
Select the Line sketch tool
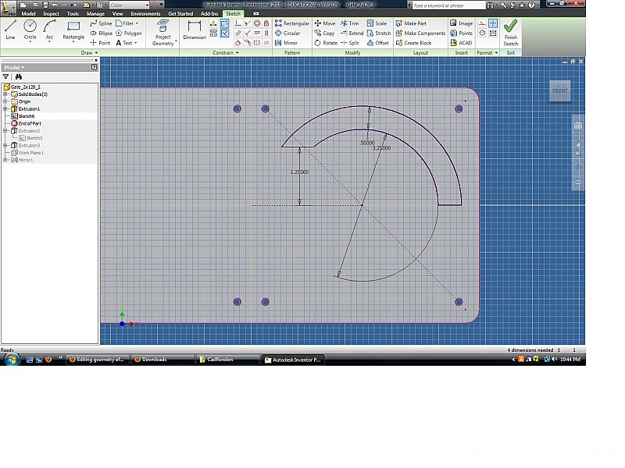(x=10, y=30)
